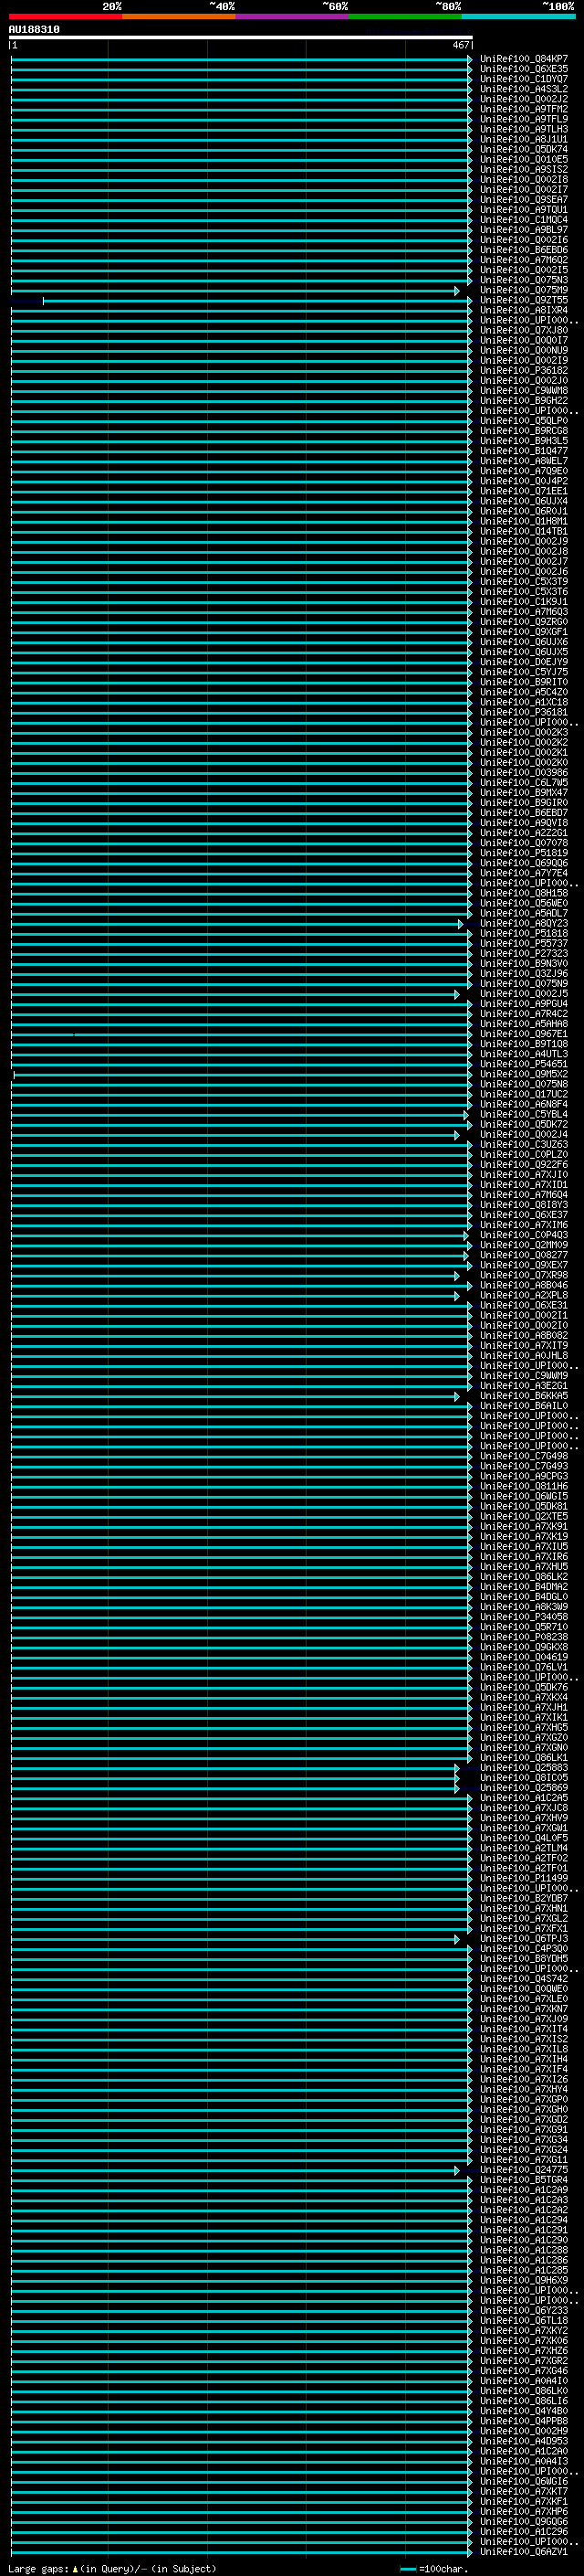The height and width of the screenshot is (2576, 584).
Task: Open hit UniRef100_Q56WE0
Action: point(523,903)
